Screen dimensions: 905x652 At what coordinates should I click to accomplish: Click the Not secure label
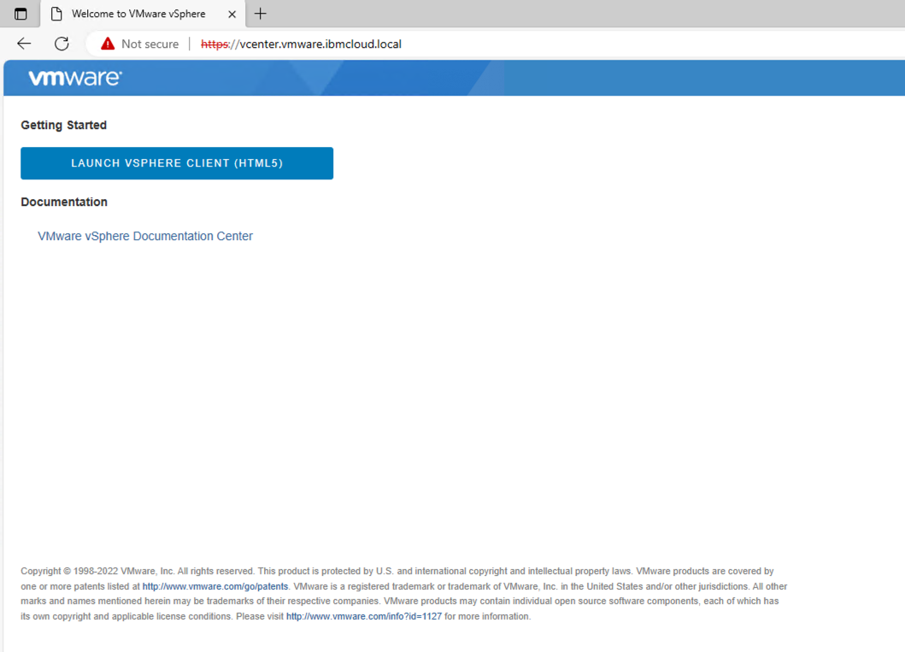click(x=150, y=44)
